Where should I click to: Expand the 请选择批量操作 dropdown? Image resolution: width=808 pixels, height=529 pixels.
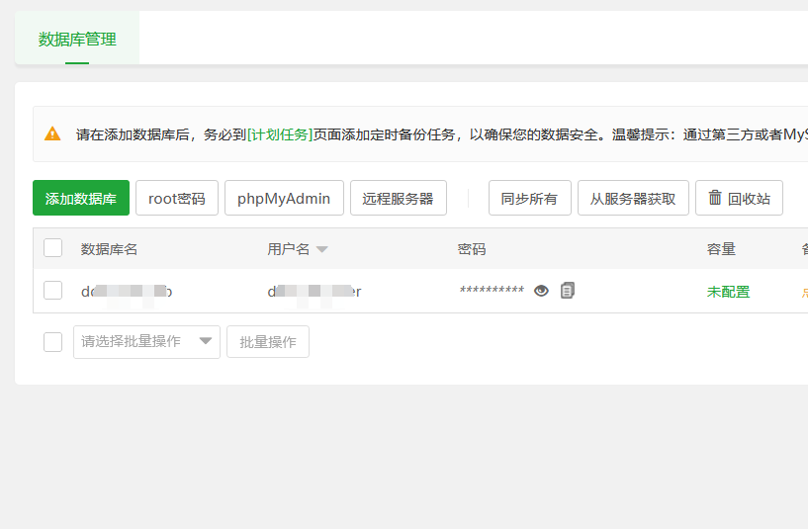[x=146, y=342]
